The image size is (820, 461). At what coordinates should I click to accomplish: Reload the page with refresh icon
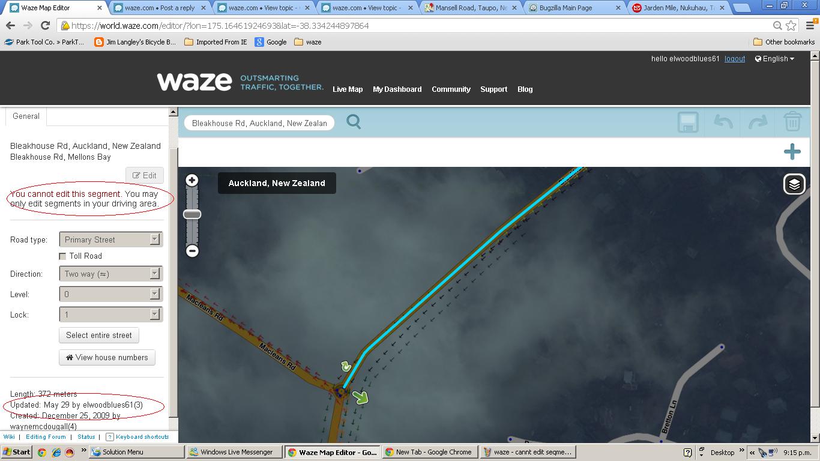(x=45, y=26)
